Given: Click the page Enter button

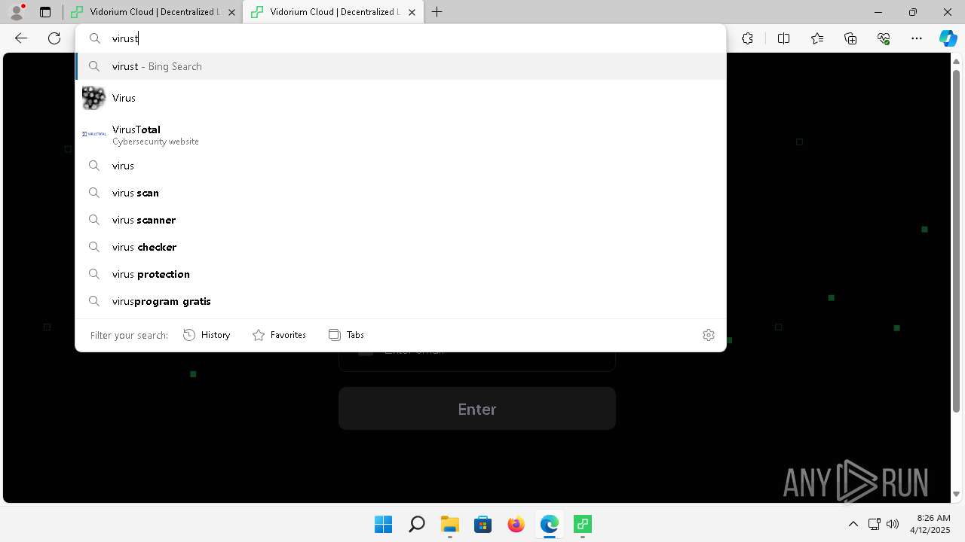Looking at the screenshot, I should (477, 409).
